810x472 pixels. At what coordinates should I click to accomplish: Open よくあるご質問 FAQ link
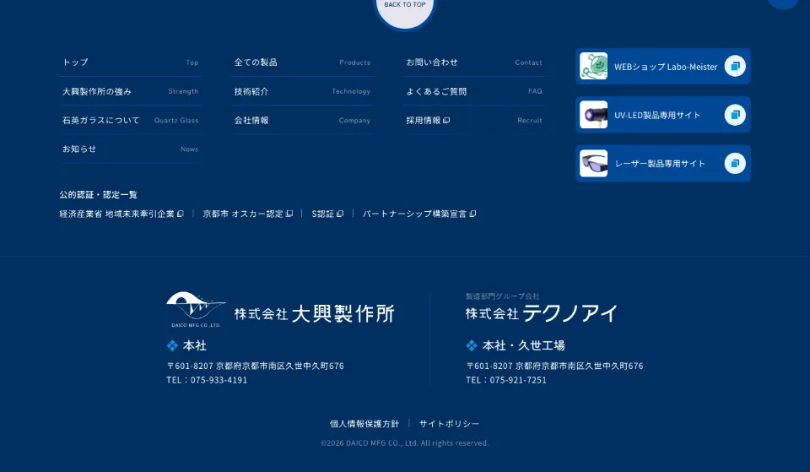[474, 91]
